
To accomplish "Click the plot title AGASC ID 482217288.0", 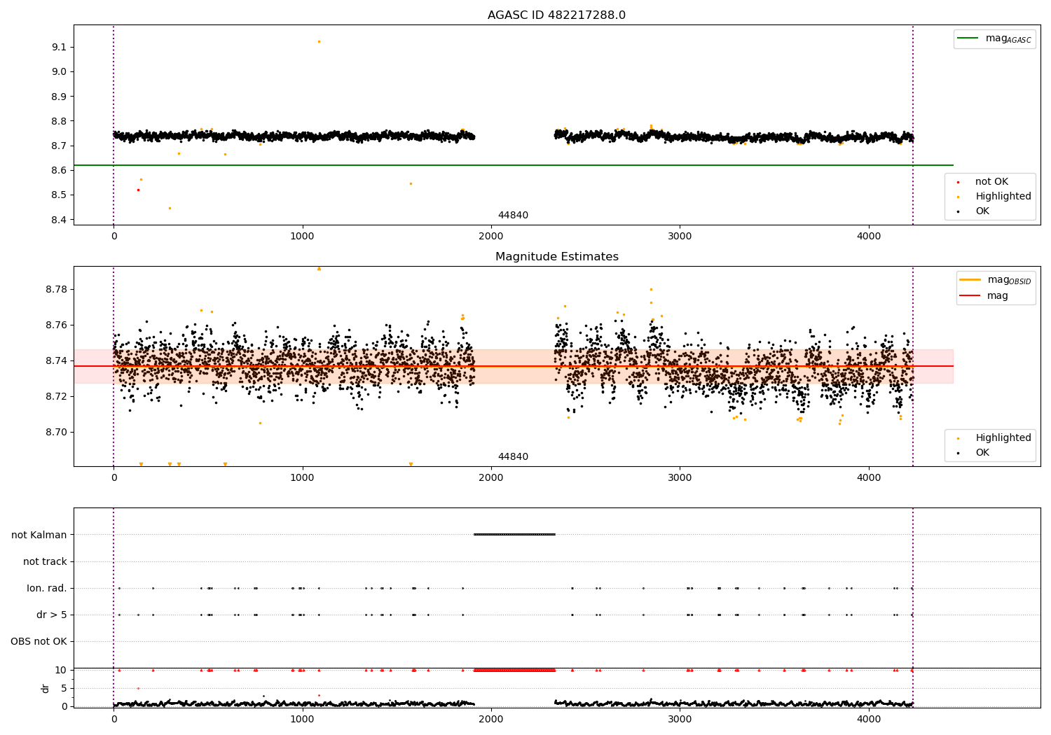I will [x=557, y=15].
